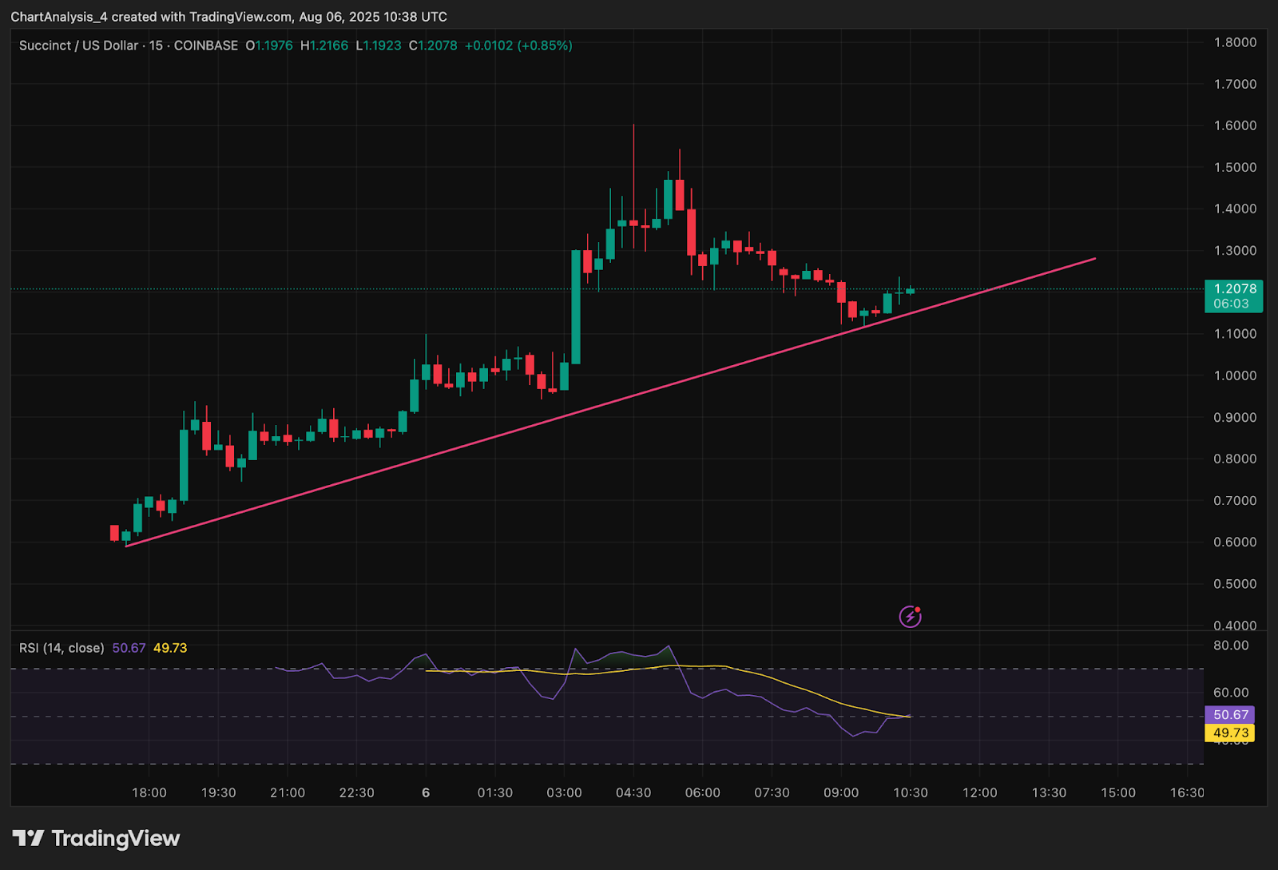The width and height of the screenshot is (1278, 870).
Task: Click the 1.6000 price axis label
Action: [x=1235, y=125]
